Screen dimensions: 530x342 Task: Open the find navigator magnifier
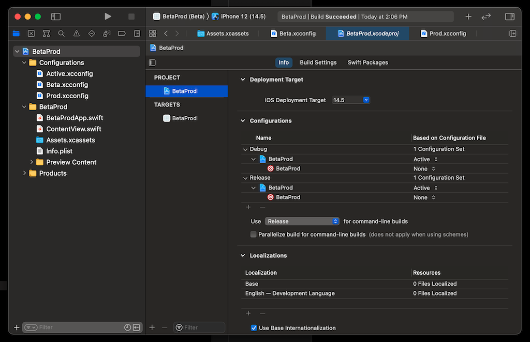[61, 34]
